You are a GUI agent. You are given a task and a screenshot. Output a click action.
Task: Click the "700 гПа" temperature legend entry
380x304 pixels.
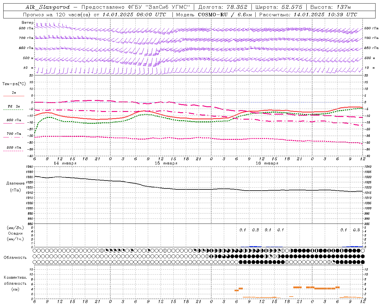click(14, 134)
